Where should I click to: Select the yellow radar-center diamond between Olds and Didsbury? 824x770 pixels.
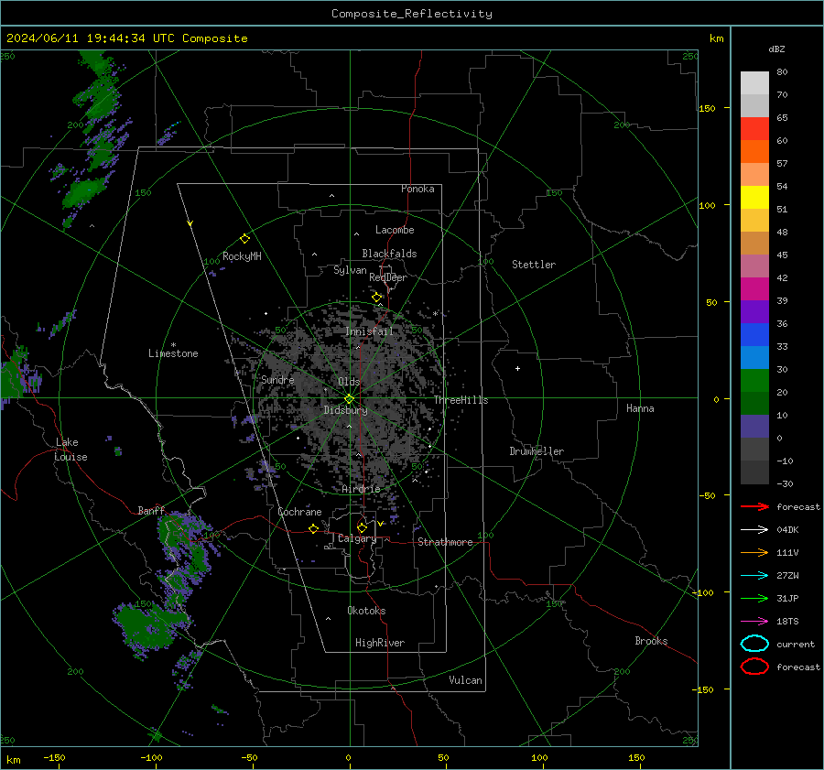click(x=349, y=399)
